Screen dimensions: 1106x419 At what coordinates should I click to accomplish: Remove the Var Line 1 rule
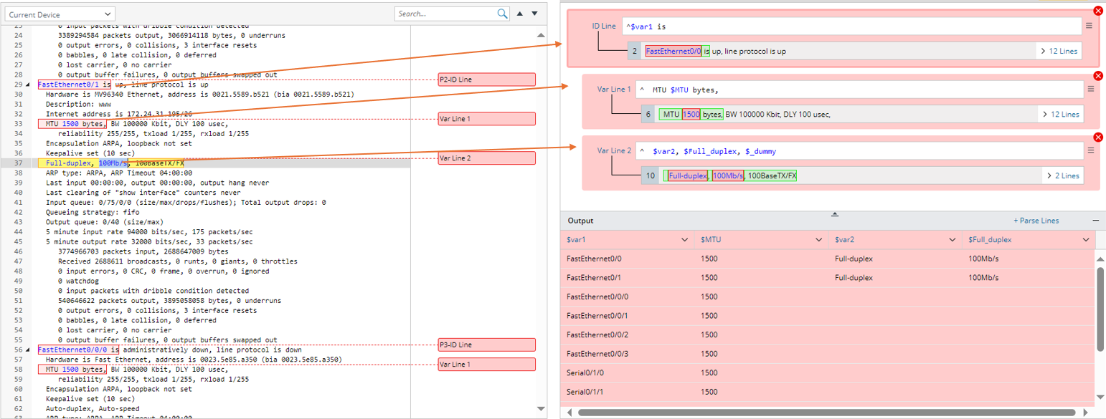(x=1097, y=77)
